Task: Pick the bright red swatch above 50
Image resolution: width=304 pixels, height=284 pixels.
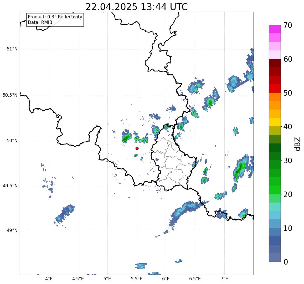Action: point(275,88)
